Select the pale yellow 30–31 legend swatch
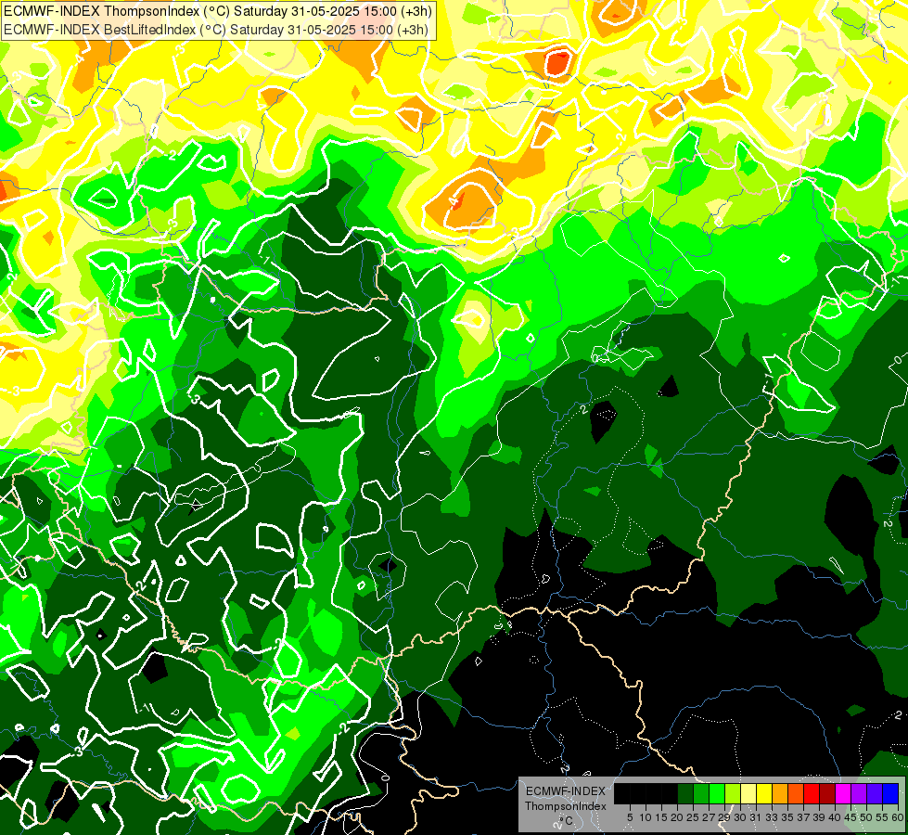 pyautogui.click(x=748, y=793)
